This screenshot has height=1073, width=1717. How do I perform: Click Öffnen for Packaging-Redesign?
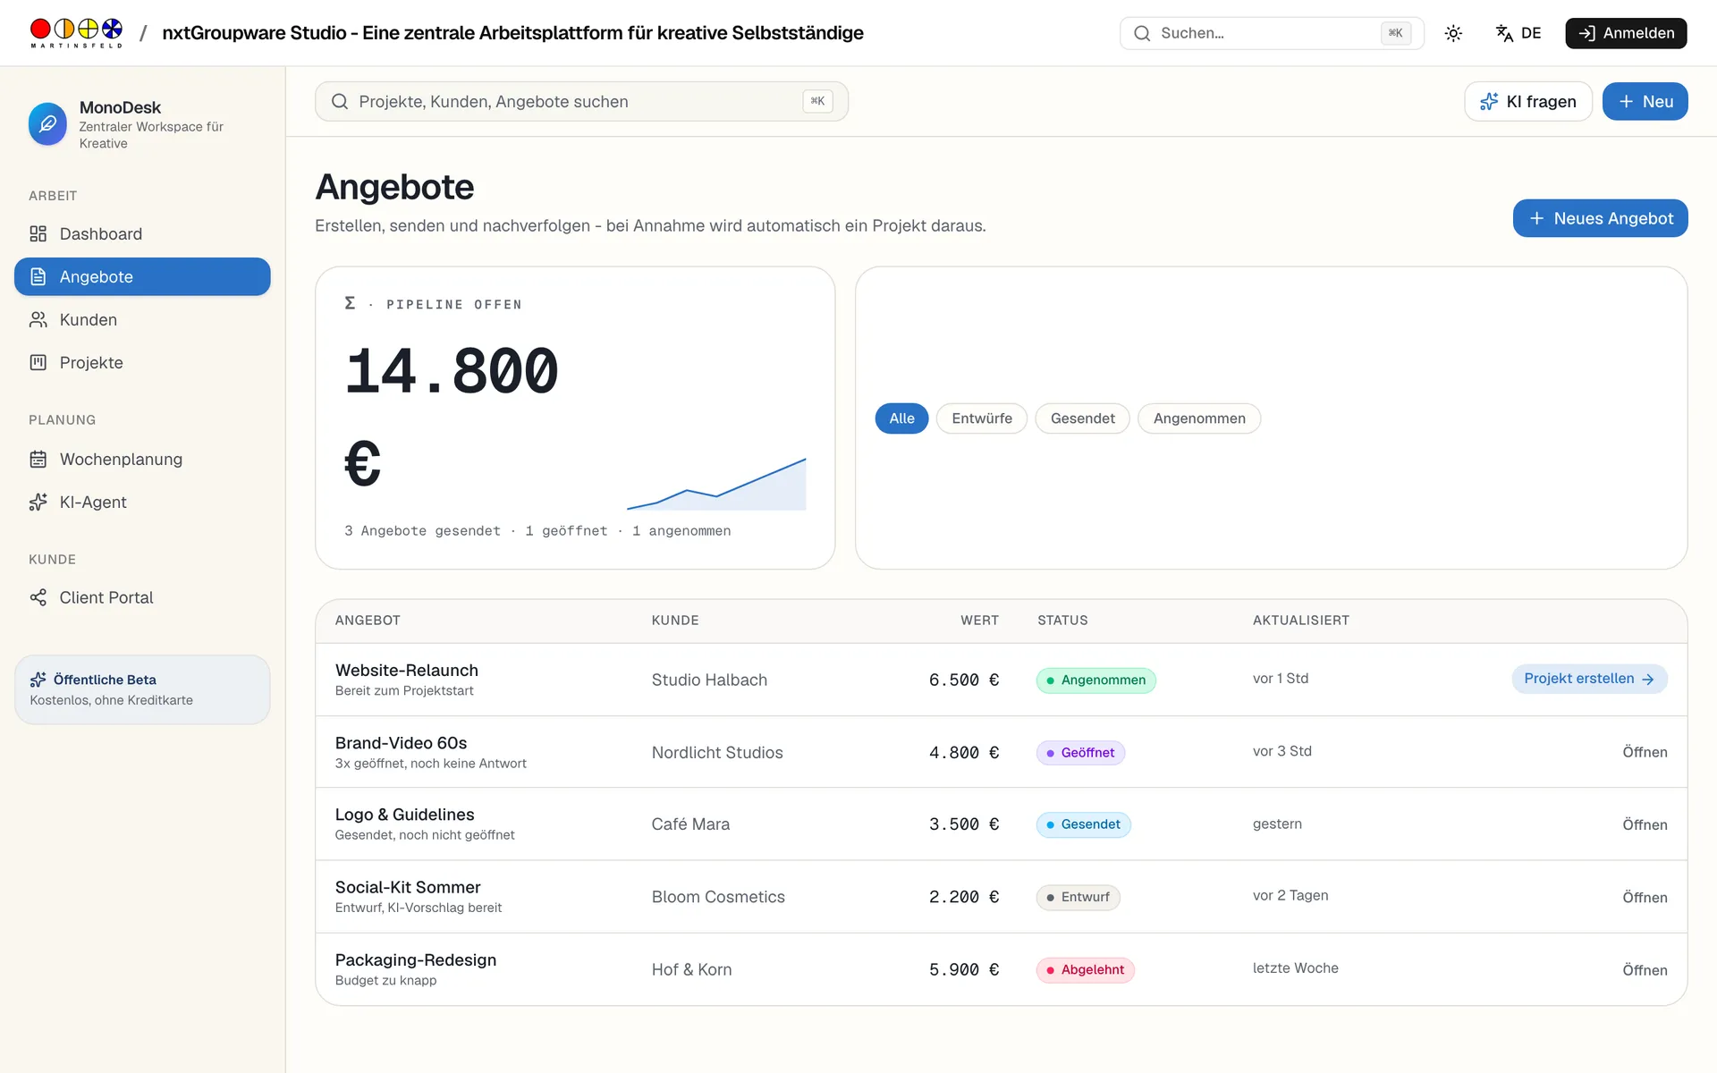(1645, 970)
